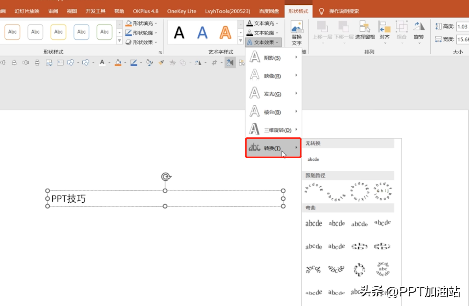Viewport: 469px width, 306px height.
Task: Open the 文本轮廓 text outline dropdown
Action: [x=263, y=33]
